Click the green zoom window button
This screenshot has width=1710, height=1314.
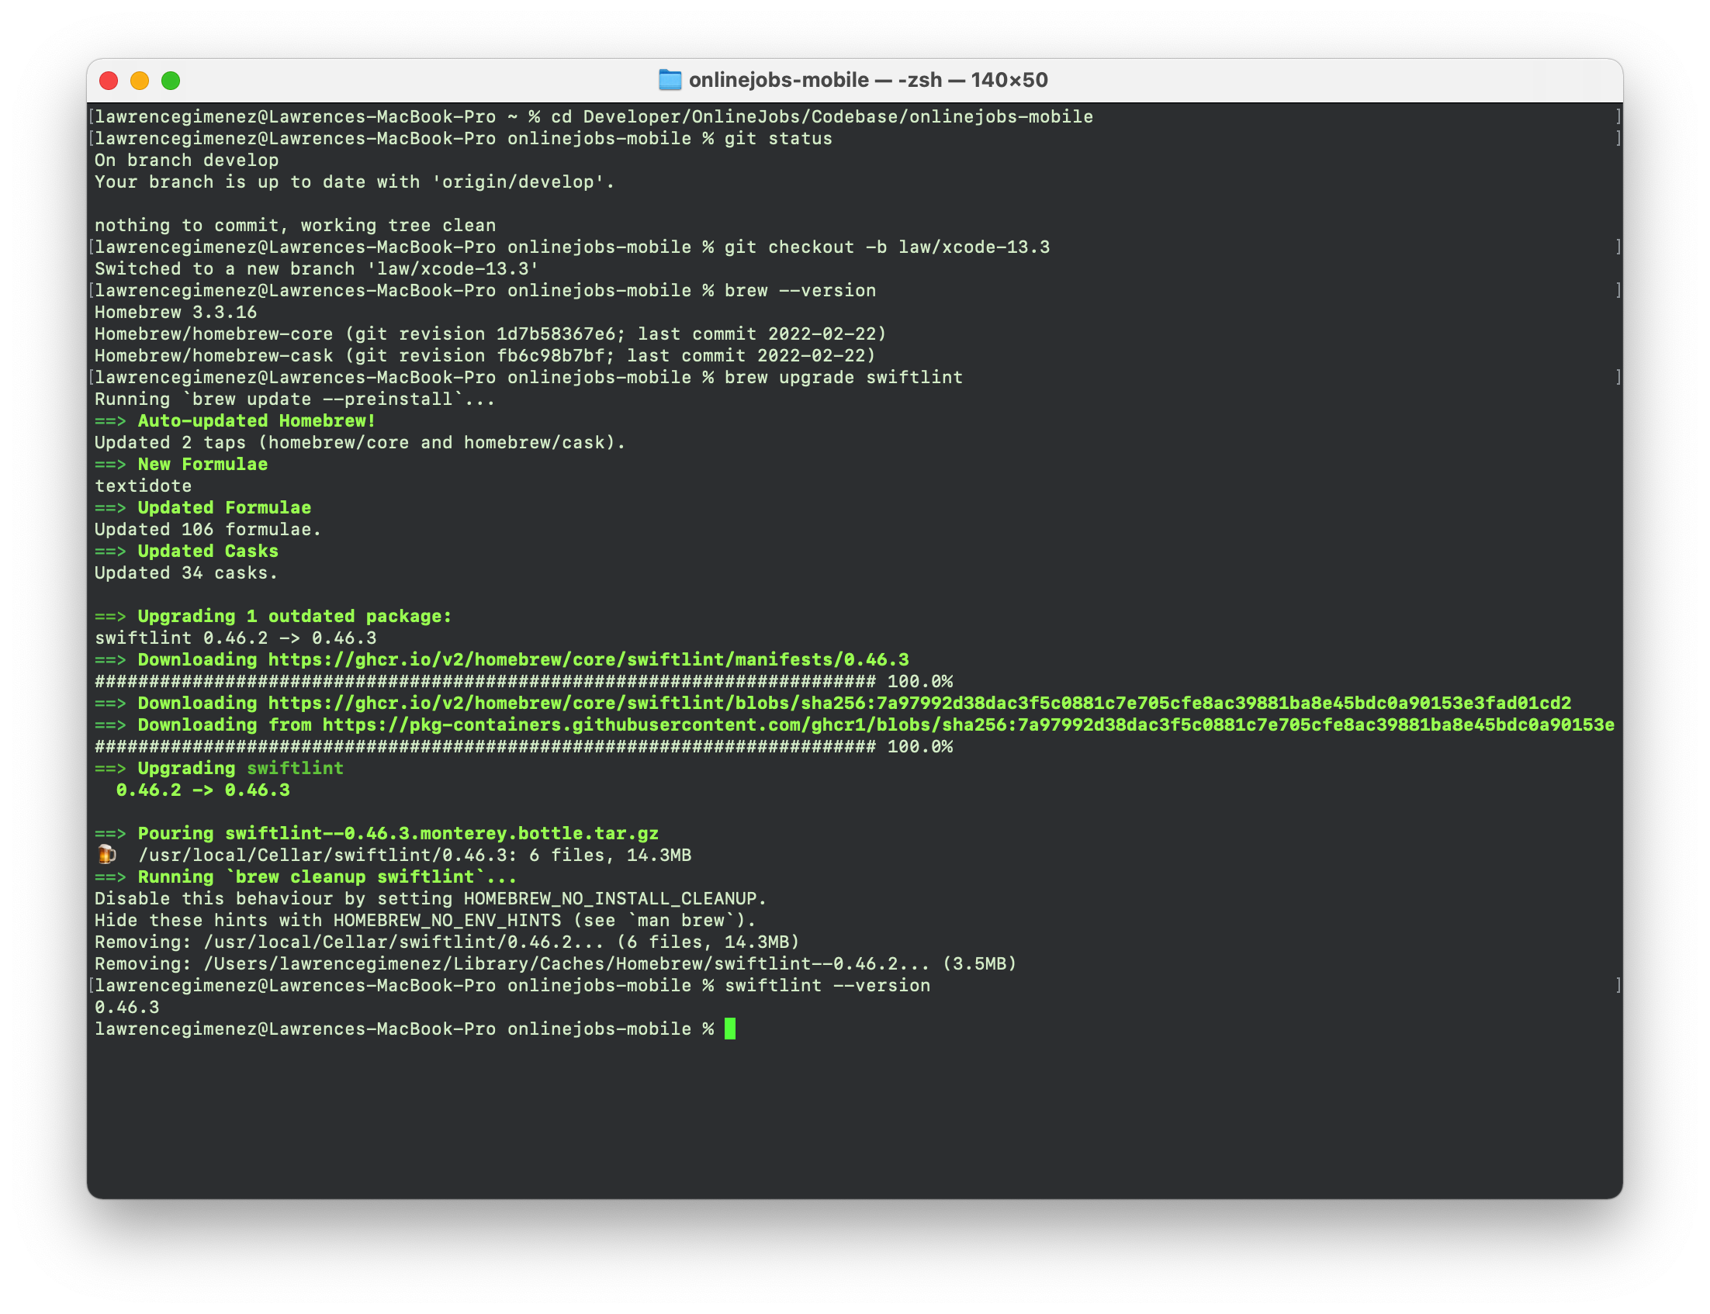coord(171,81)
